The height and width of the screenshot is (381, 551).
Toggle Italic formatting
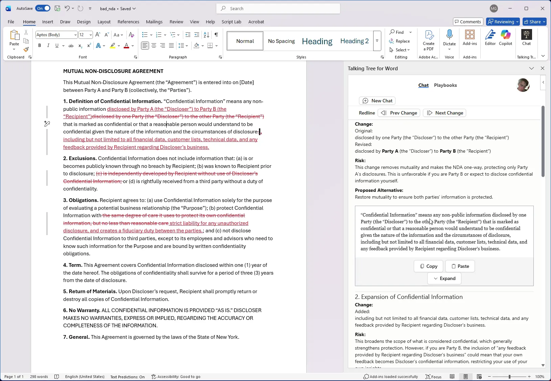(x=48, y=46)
